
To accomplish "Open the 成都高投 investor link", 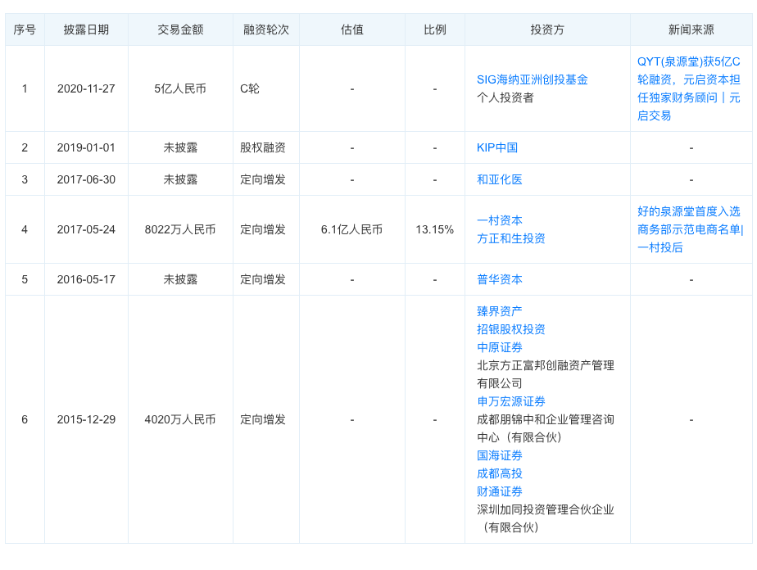I will pyautogui.click(x=499, y=473).
